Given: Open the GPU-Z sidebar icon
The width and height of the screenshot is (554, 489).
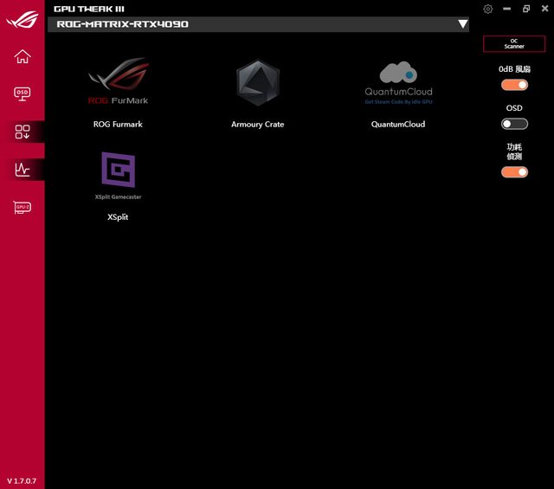Looking at the screenshot, I should pos(23,208).
